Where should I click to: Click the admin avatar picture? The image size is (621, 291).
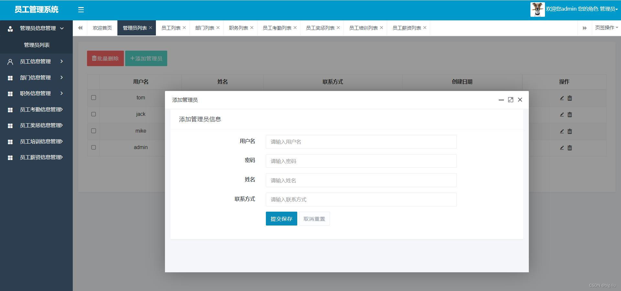point(537,9)
